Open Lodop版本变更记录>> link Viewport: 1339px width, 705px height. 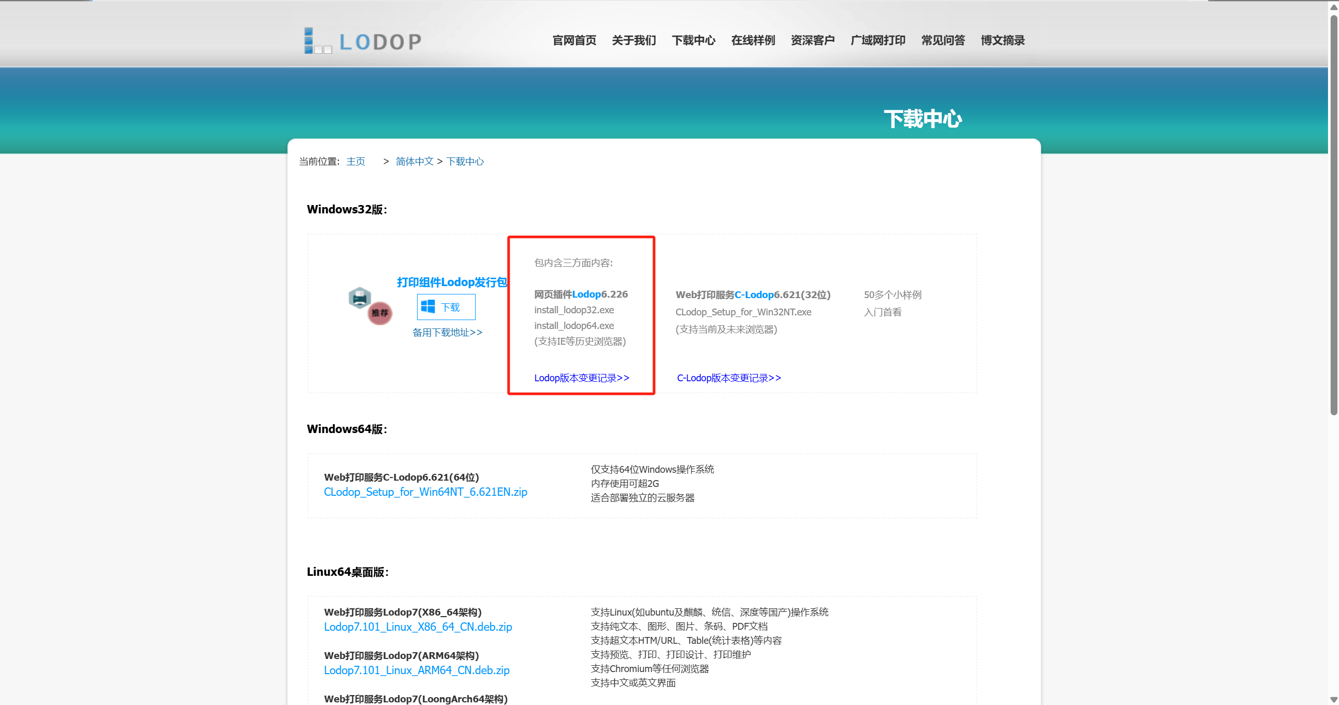(582, 378)
